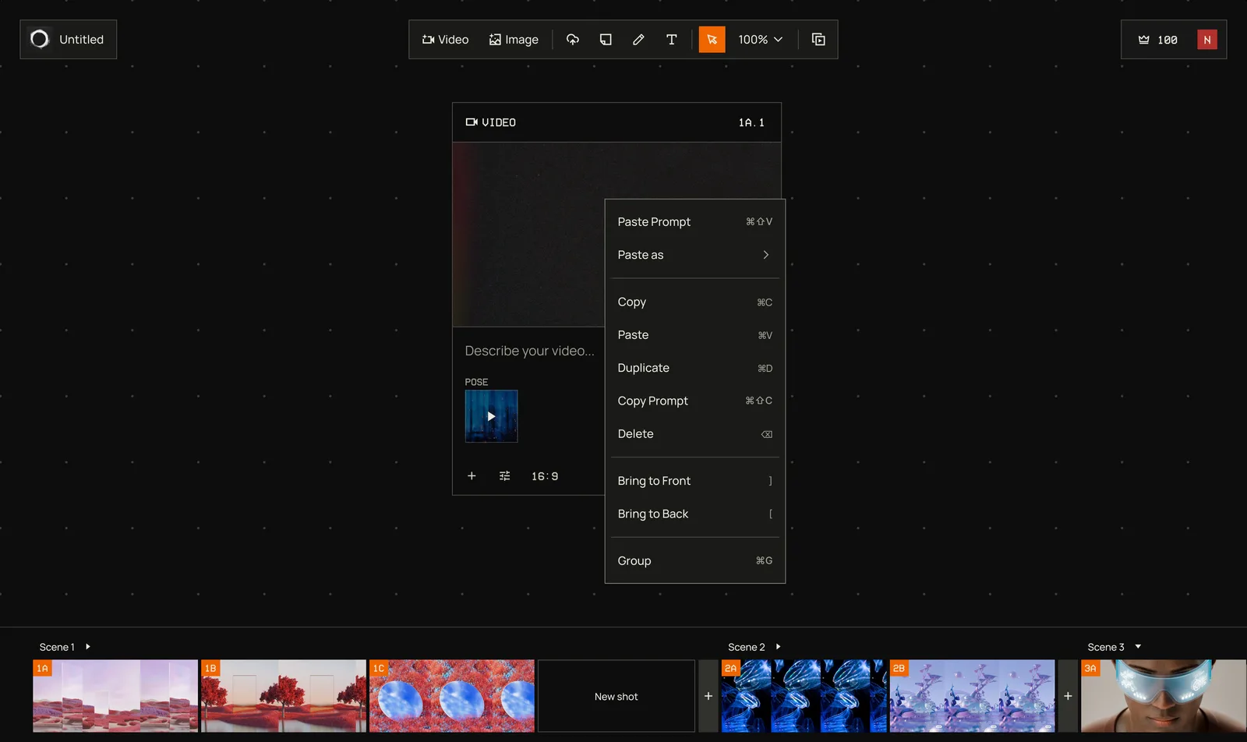1247x742 pixels.
Task: Click the Untitled project logo icon
Action: pyautogui.click(x=40, y=39)
